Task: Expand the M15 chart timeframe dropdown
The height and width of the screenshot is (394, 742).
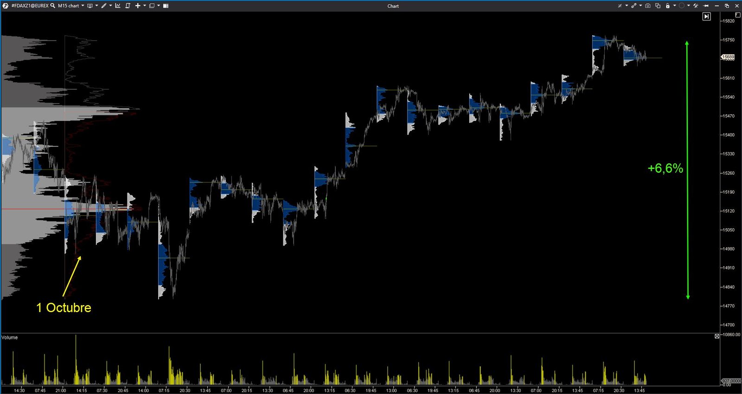Action: point(83,6)
